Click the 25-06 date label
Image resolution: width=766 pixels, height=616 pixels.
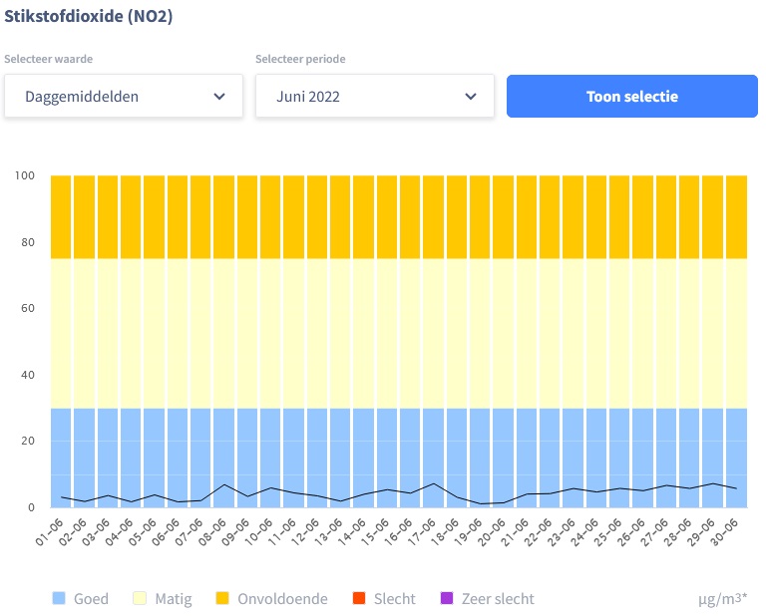pyautogui.click(x=607, y=532)
